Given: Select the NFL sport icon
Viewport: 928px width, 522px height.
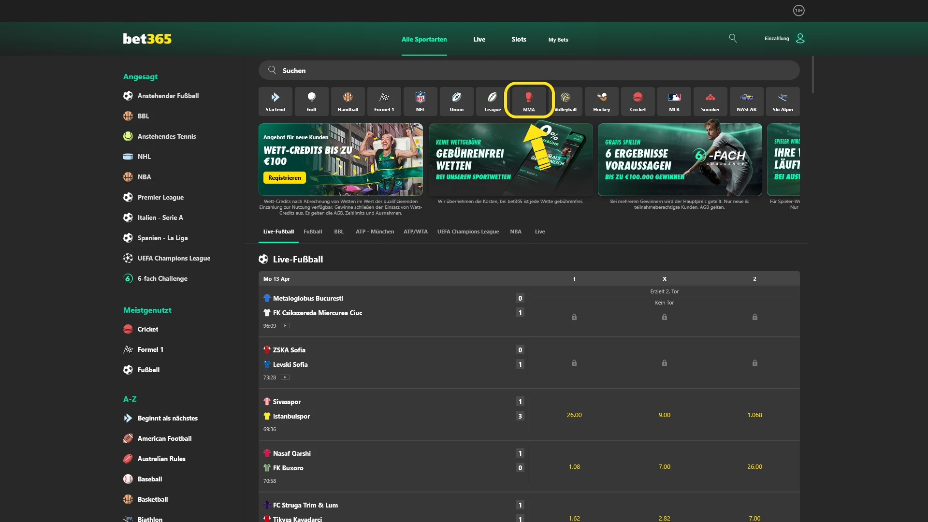Looking at the screenshot, I should click(x=420, y=101).
